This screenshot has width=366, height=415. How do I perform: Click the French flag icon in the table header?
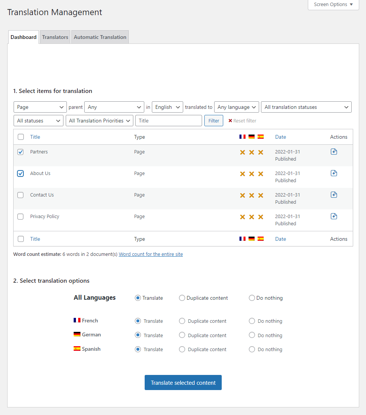pyautogui.click(x=242, y=136)
